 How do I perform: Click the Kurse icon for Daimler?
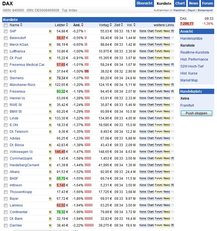tap(143, 225)
